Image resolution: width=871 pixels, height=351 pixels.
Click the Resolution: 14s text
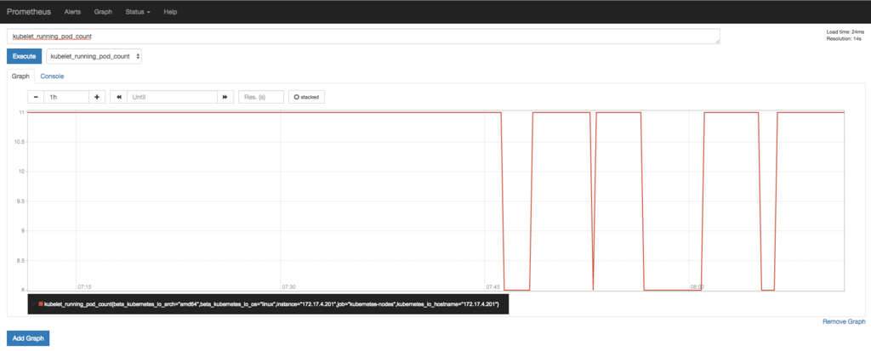(x=845, y=39)
